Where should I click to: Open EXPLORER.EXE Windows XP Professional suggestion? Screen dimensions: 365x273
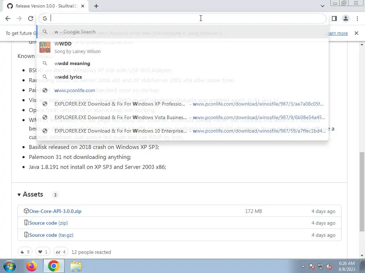(182, 104)
